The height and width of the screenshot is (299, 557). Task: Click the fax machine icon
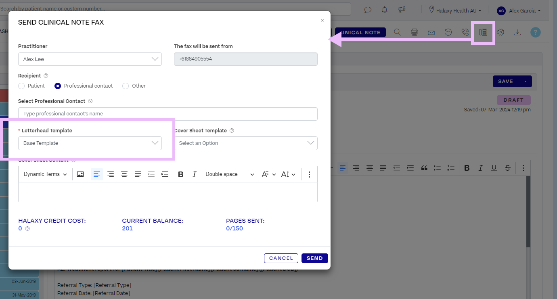[x=483, y=32]
